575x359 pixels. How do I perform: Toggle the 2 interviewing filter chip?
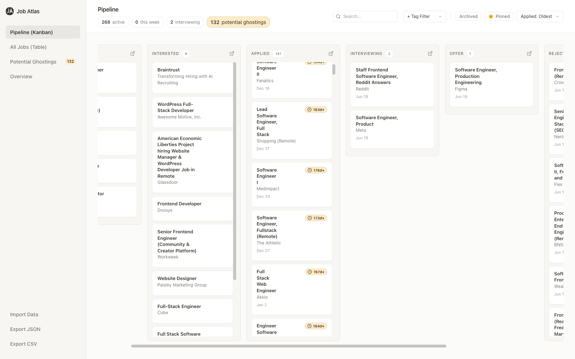(185, 22)
